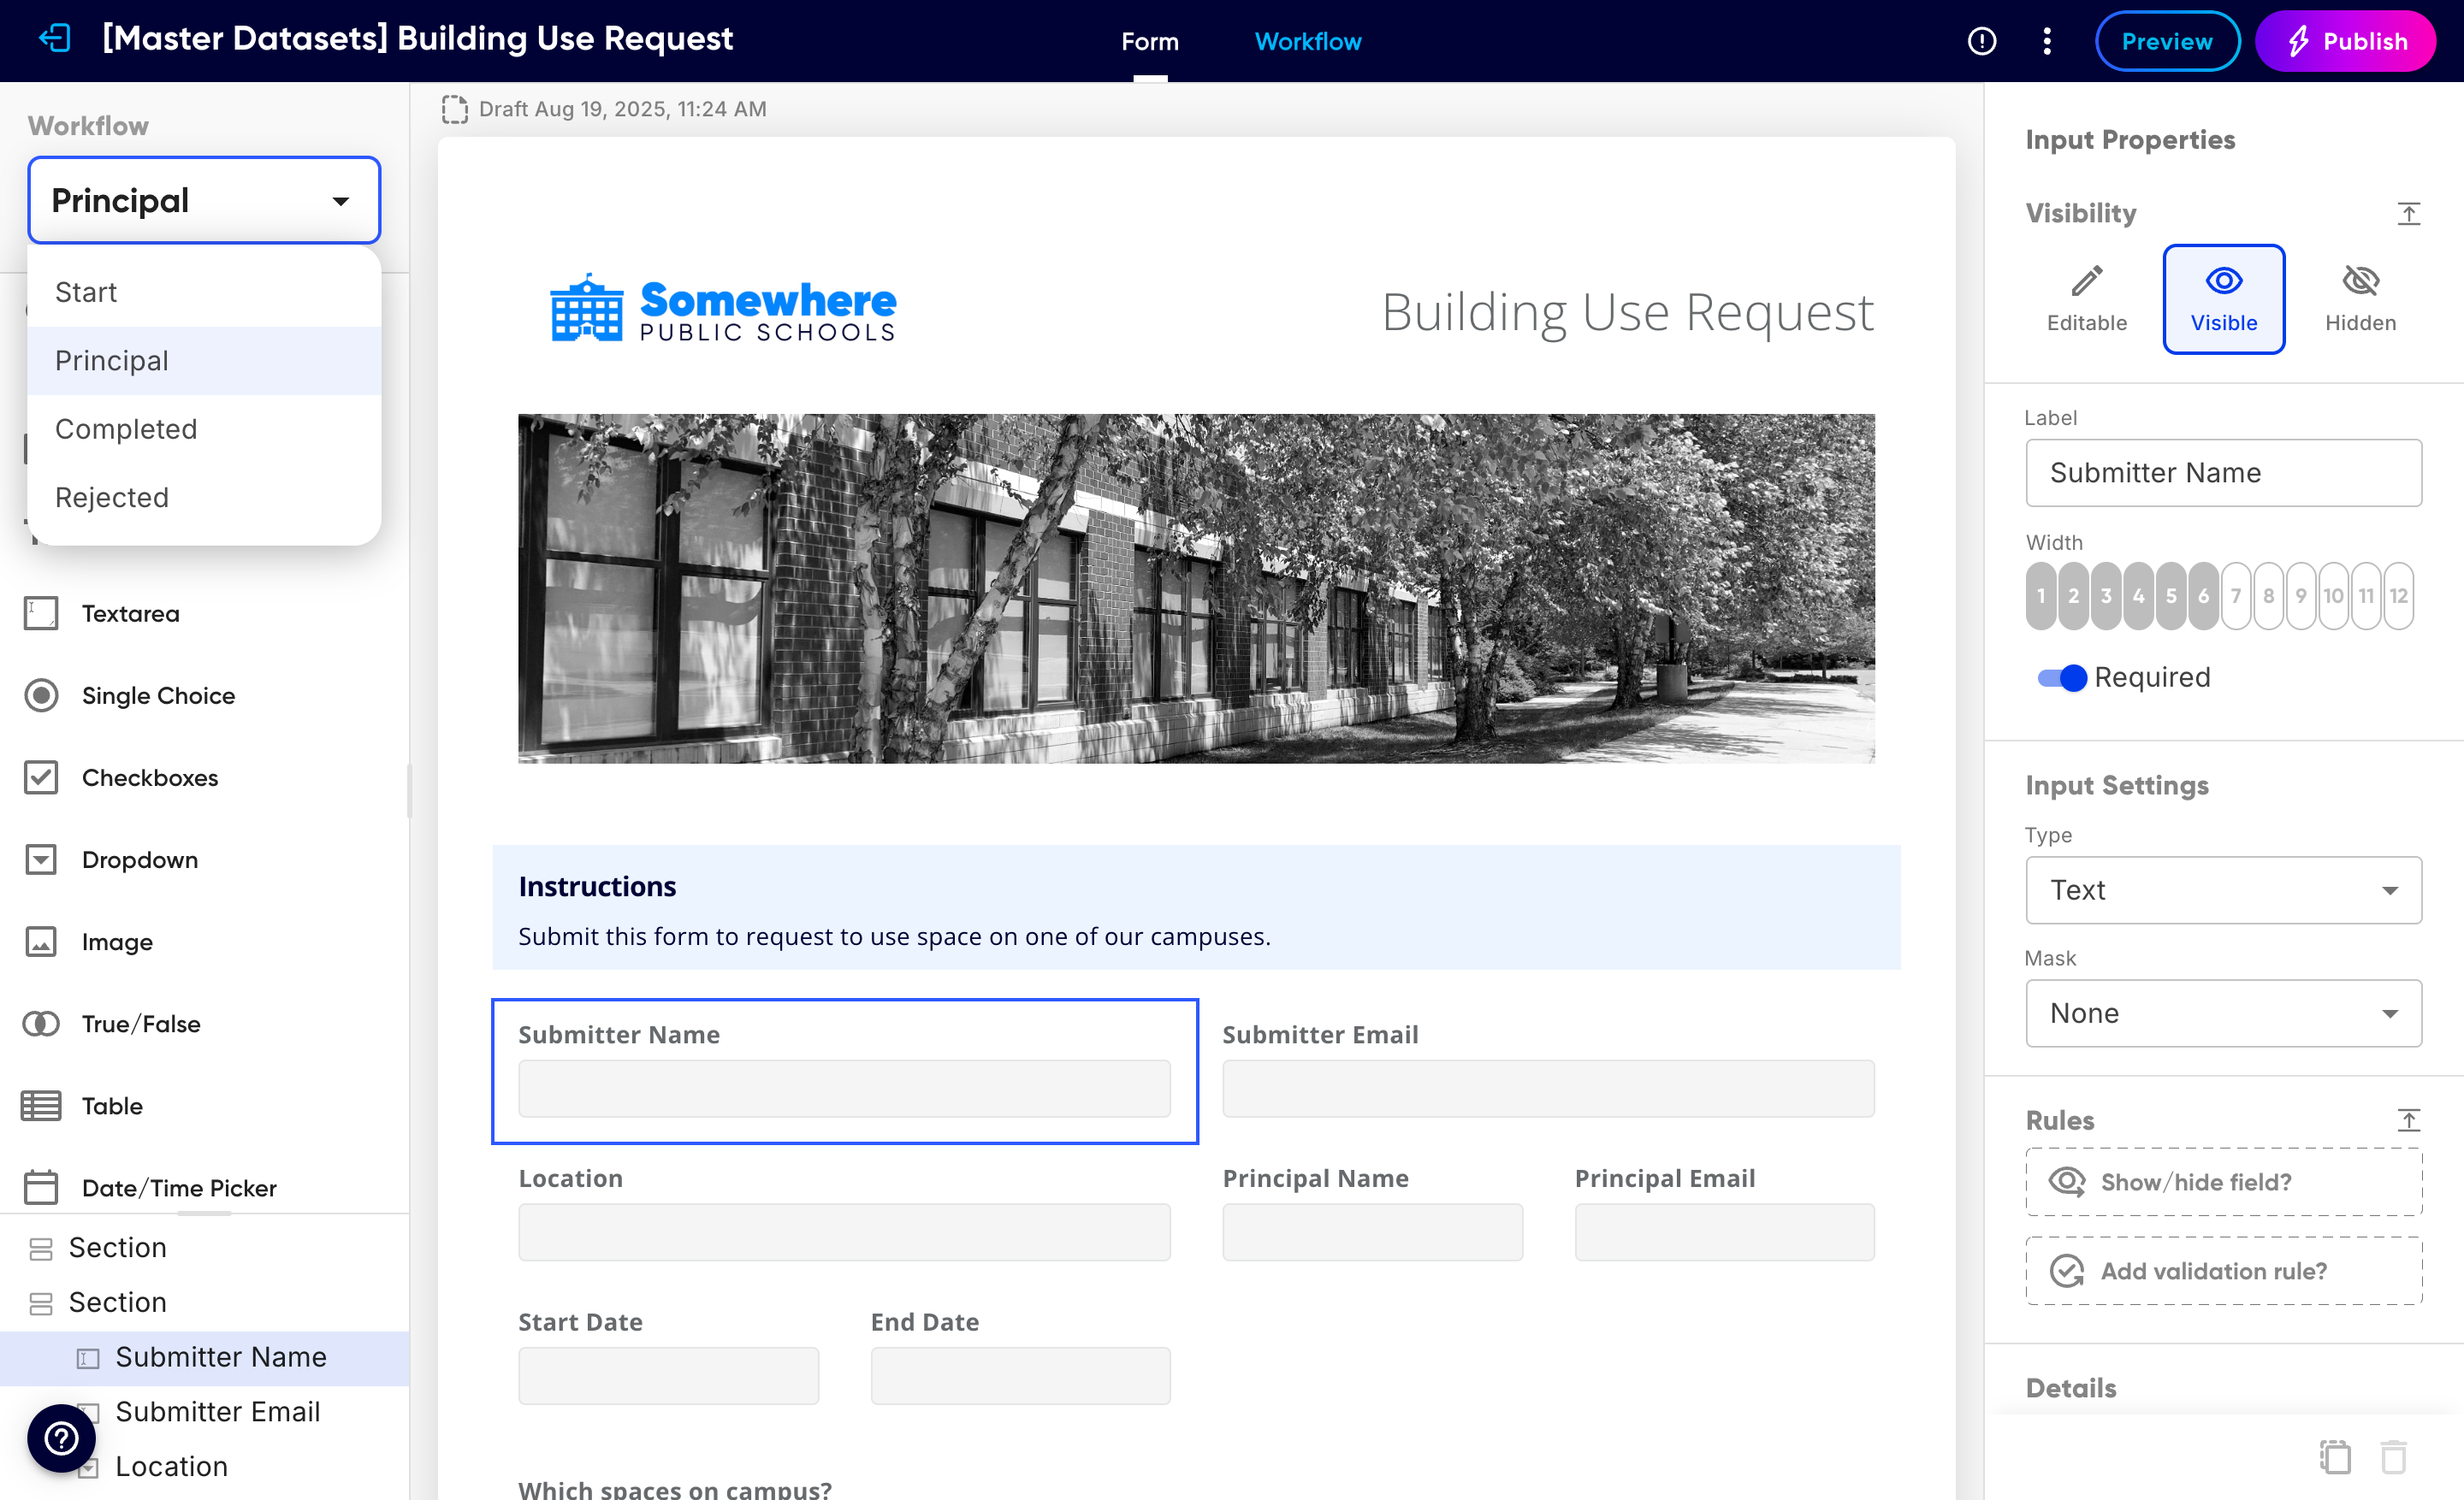Collapse the Visibility section
The width and height of the screenshot is (2464, 1500).
tap(2408, 214)
